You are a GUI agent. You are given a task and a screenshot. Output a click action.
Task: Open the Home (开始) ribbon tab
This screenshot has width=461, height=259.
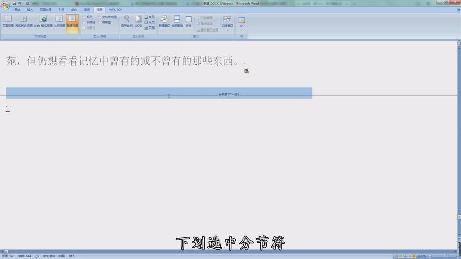17,10
